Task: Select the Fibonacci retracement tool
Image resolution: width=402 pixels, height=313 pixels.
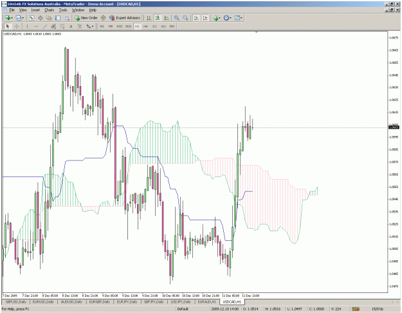Action: pos(62,26)
